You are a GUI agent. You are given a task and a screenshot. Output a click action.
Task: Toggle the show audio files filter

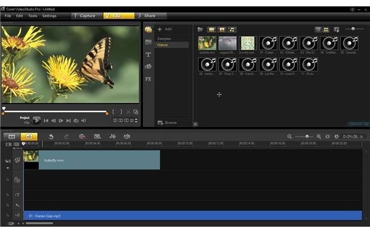pyautogui.click(x=232, y=30)
